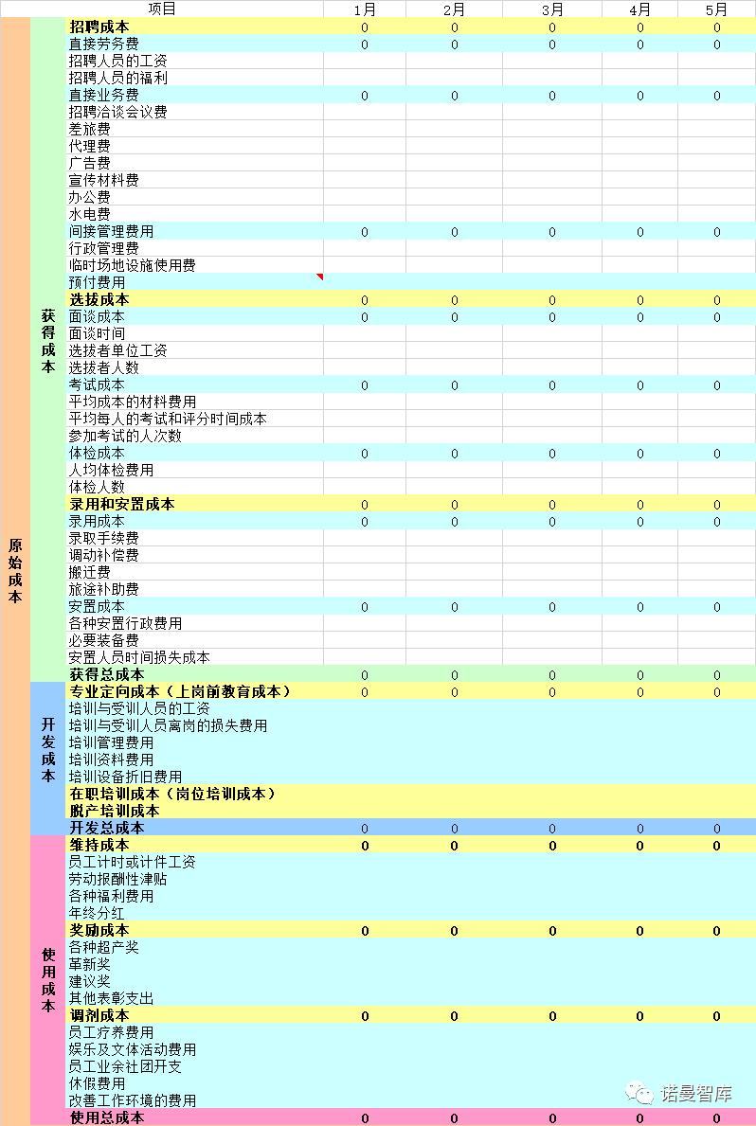Click the 招聘人员的工资 cell
This screenshot has width=756, height=1126.
195,61
